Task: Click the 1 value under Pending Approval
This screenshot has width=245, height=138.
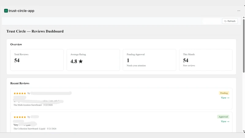Action: point(128,60)
